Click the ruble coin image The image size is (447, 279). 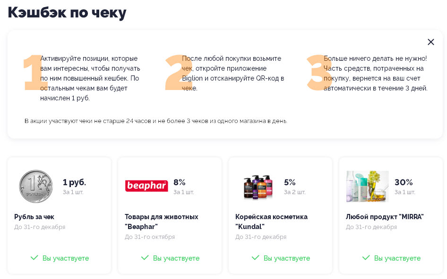[x=36, y=186]
